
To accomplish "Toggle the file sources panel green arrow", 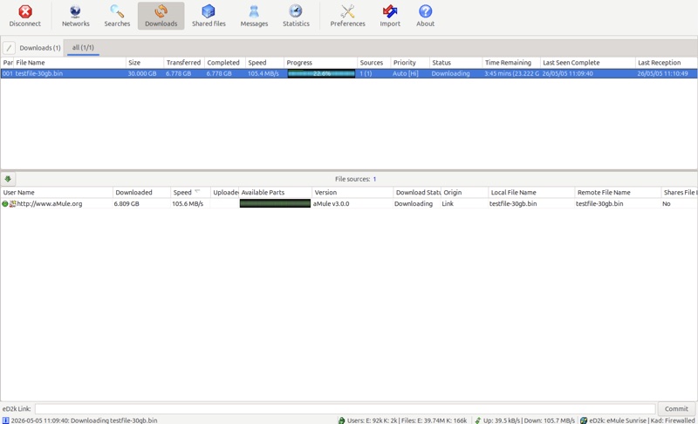I will pyautogui.click(x=8, y=179).
